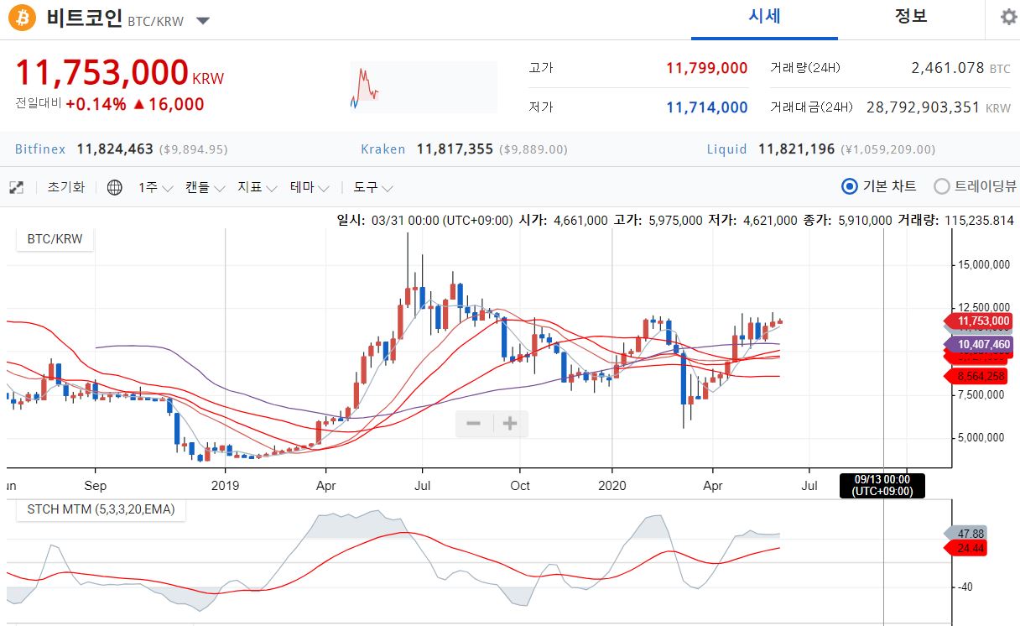Open the 지표 indicators dropdown
1020x626 pixels.
point(258,188)
